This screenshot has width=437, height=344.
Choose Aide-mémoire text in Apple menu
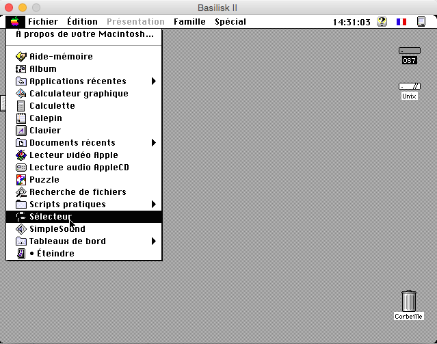[x=61, y=56]
